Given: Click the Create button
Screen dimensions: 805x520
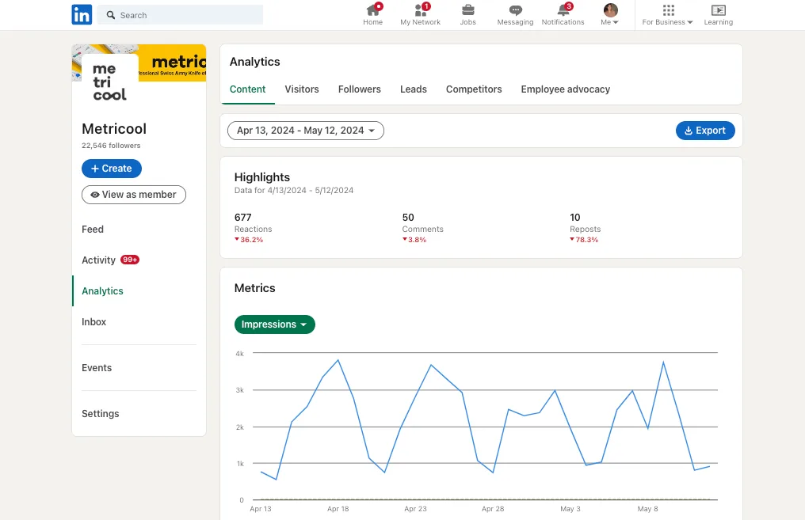Looking at the screenshot, I should tap(112, 169).
